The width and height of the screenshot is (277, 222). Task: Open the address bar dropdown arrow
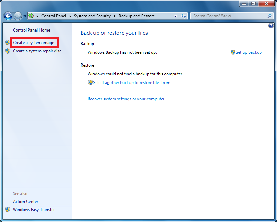click(x=176, y=16)
